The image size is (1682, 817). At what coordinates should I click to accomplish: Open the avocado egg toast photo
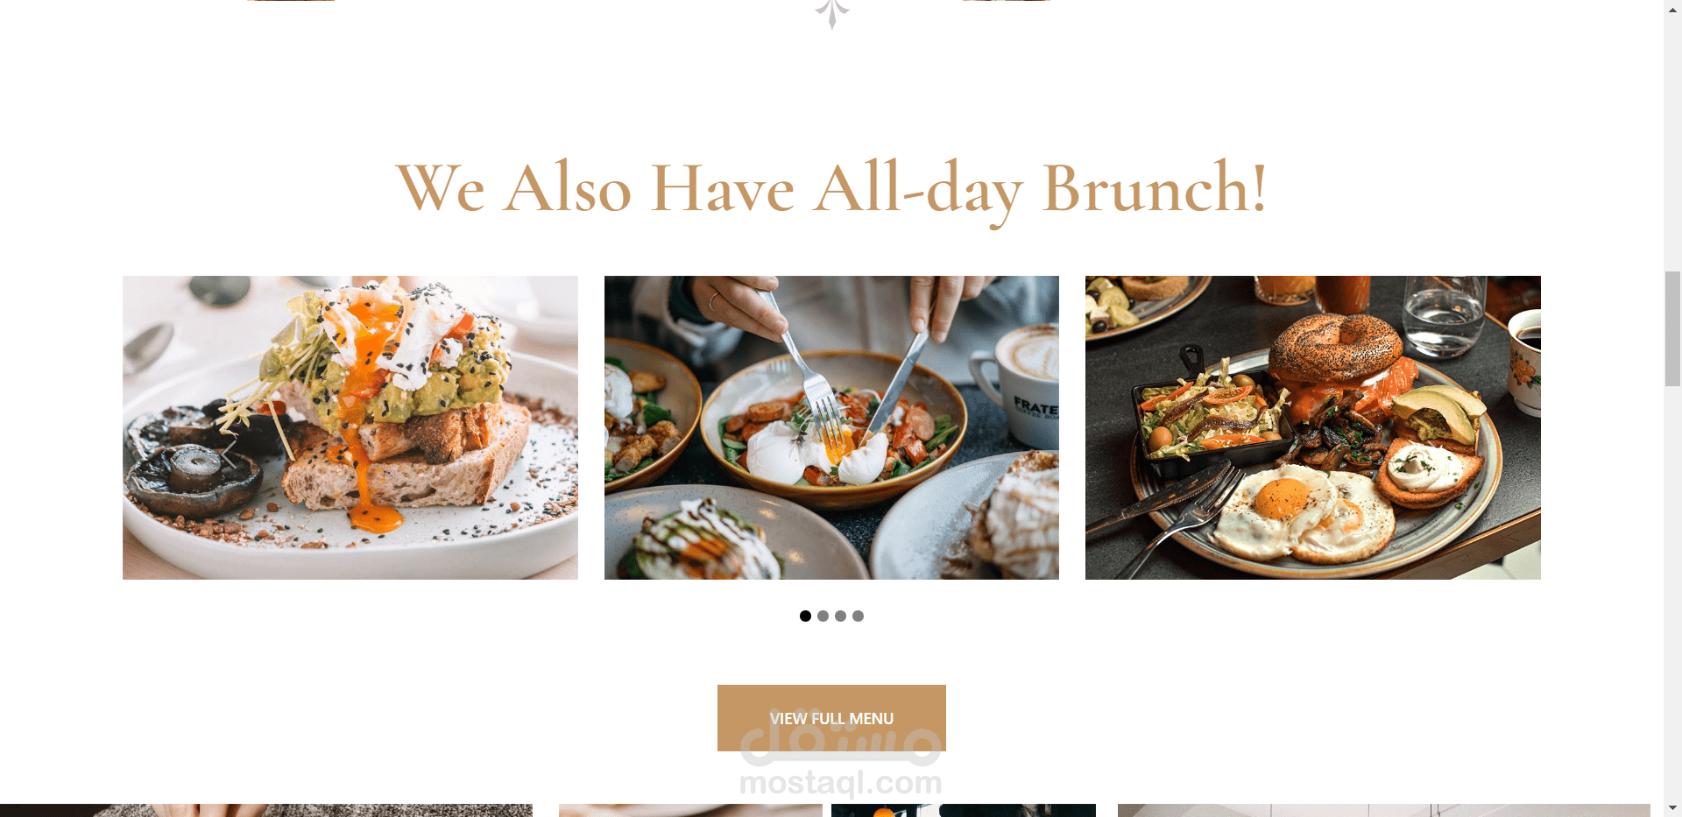click(350, 427)
